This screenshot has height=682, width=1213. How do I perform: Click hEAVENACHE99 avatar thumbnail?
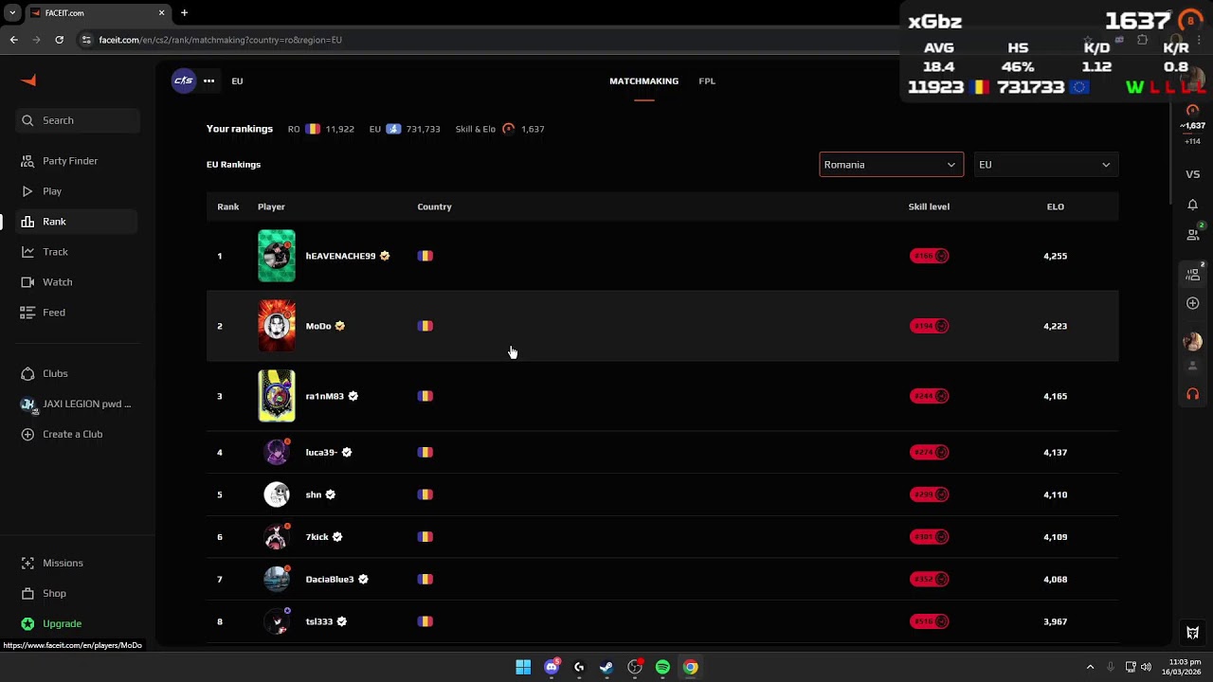click(x=277, y=256)
